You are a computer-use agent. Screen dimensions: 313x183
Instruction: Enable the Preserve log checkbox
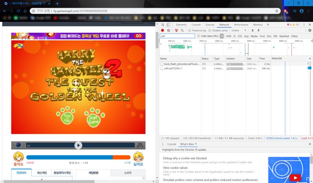click(190, 30)
